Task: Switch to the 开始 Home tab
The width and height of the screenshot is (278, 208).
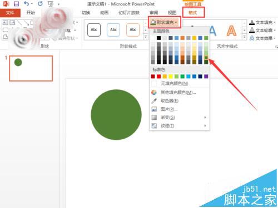Action: (31, 13)
